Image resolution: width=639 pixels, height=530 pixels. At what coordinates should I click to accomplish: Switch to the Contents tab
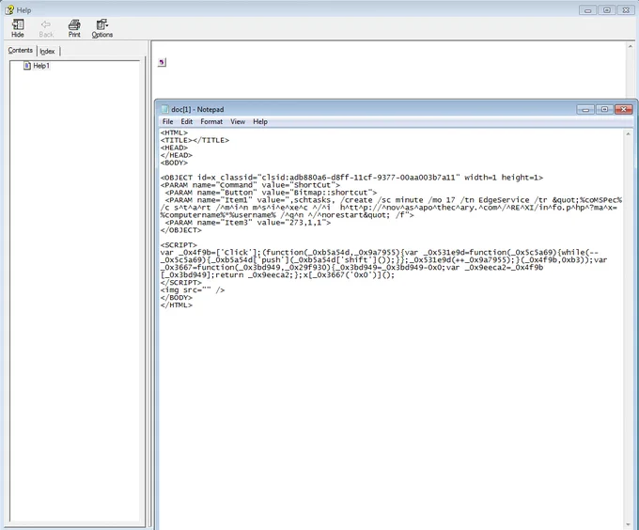21,50
